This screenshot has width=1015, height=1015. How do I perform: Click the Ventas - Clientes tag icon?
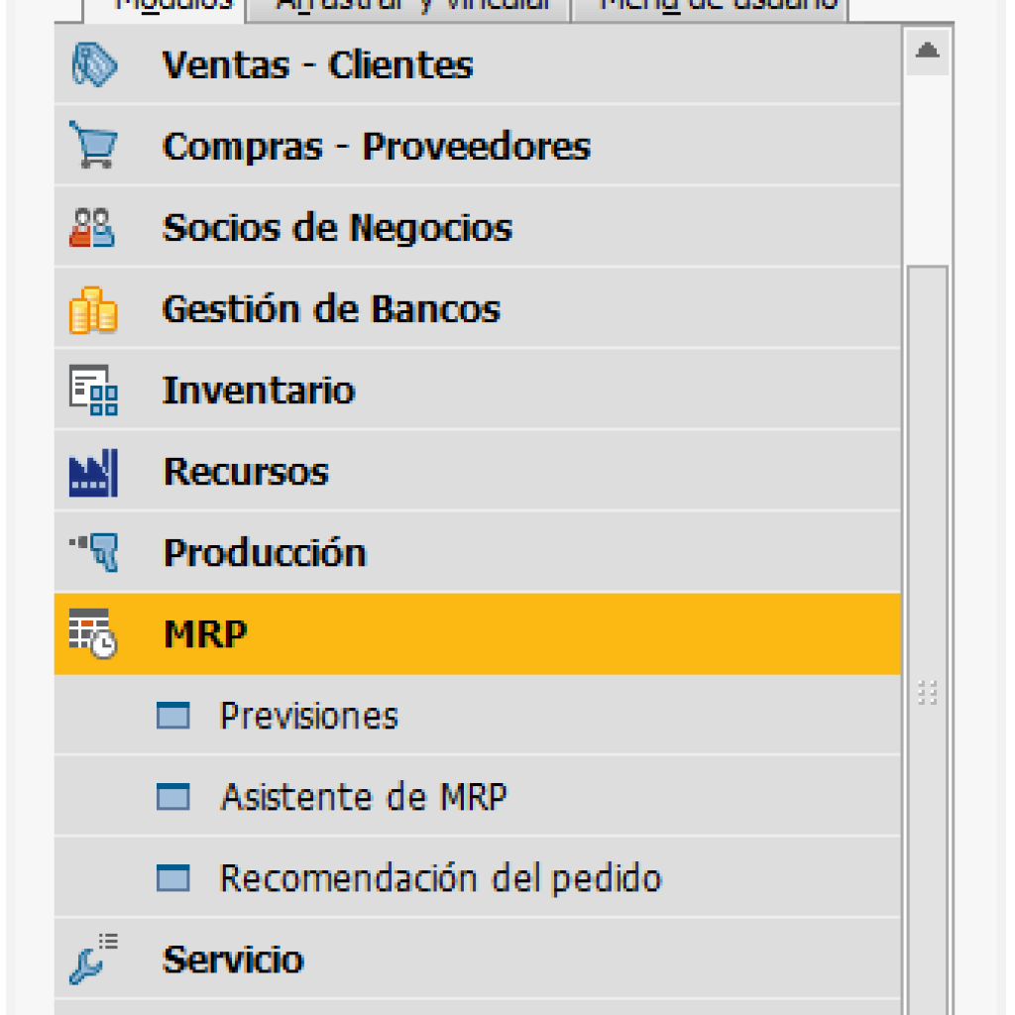click(94, 64)
